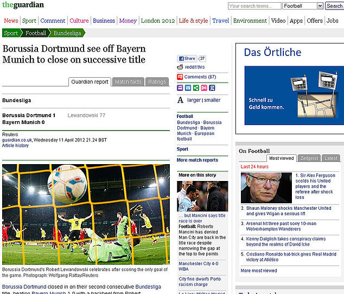Open the Manchester City 4-0 WBA link

click(x=199, y=266)
